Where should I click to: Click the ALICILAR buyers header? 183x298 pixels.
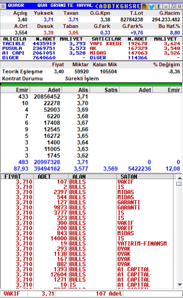coord(15,39)
